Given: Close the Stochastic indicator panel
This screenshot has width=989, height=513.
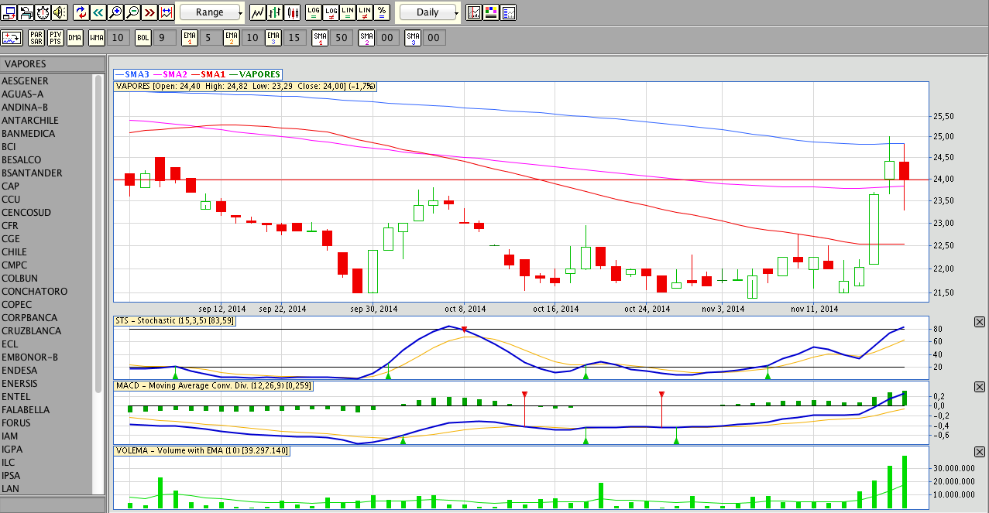Looking at the screenshot, I should [x=979, y=322].
